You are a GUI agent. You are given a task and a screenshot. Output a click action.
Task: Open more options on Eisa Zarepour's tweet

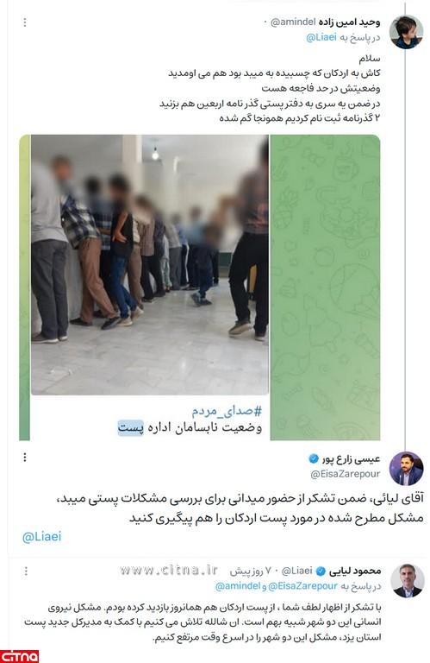point(25,457)
